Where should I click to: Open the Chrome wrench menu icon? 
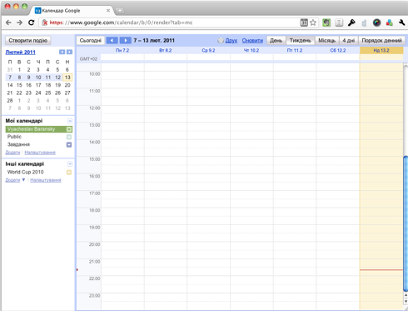coord(401,23)
